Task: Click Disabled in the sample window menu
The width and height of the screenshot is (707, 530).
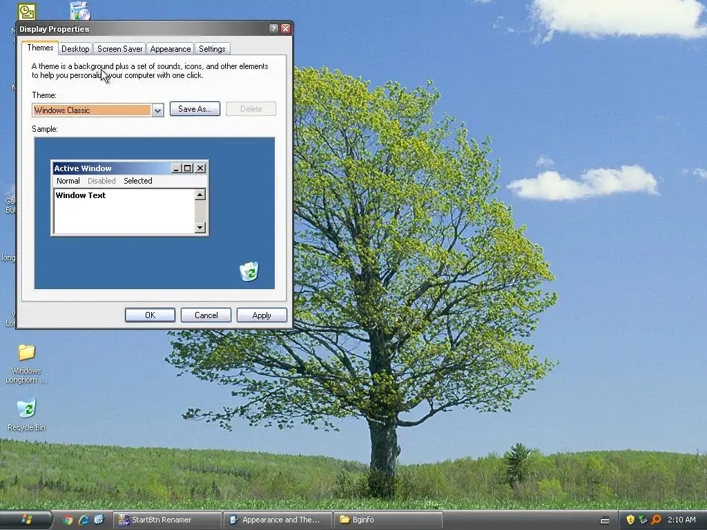Action: pos(101,181)
